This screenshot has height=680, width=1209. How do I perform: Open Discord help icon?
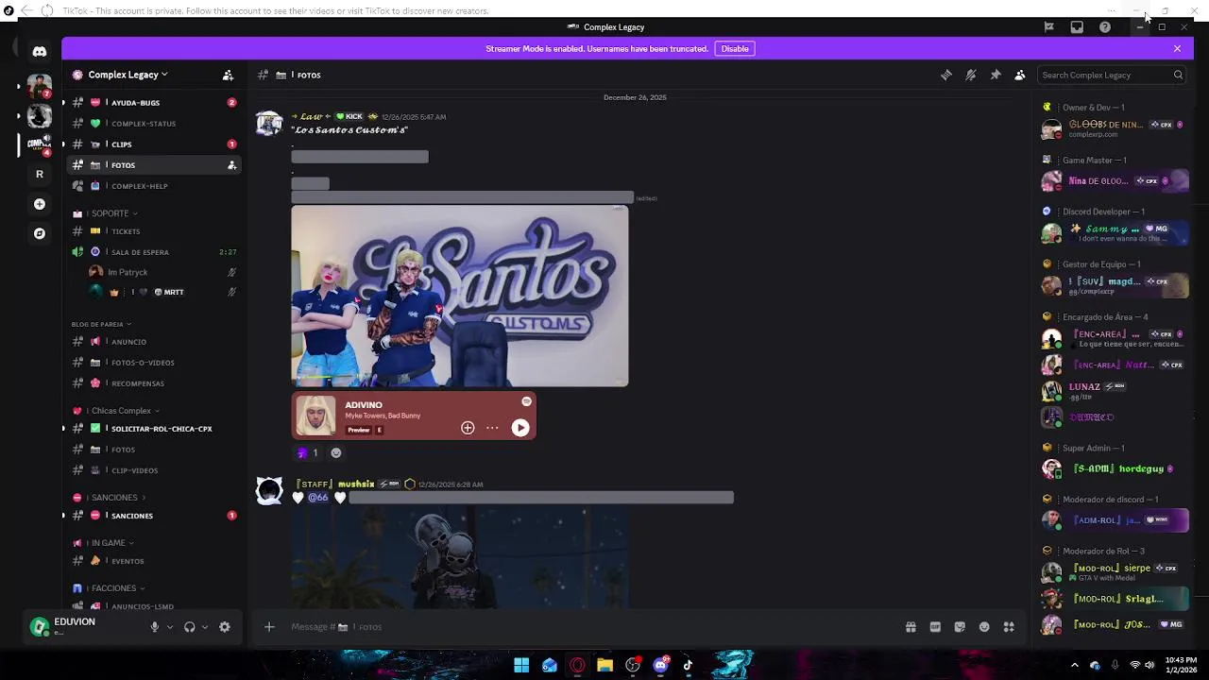pyautogui.click(x=1105, y=27)
